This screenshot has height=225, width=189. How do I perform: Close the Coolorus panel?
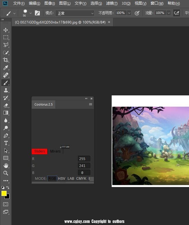point(91,99)
